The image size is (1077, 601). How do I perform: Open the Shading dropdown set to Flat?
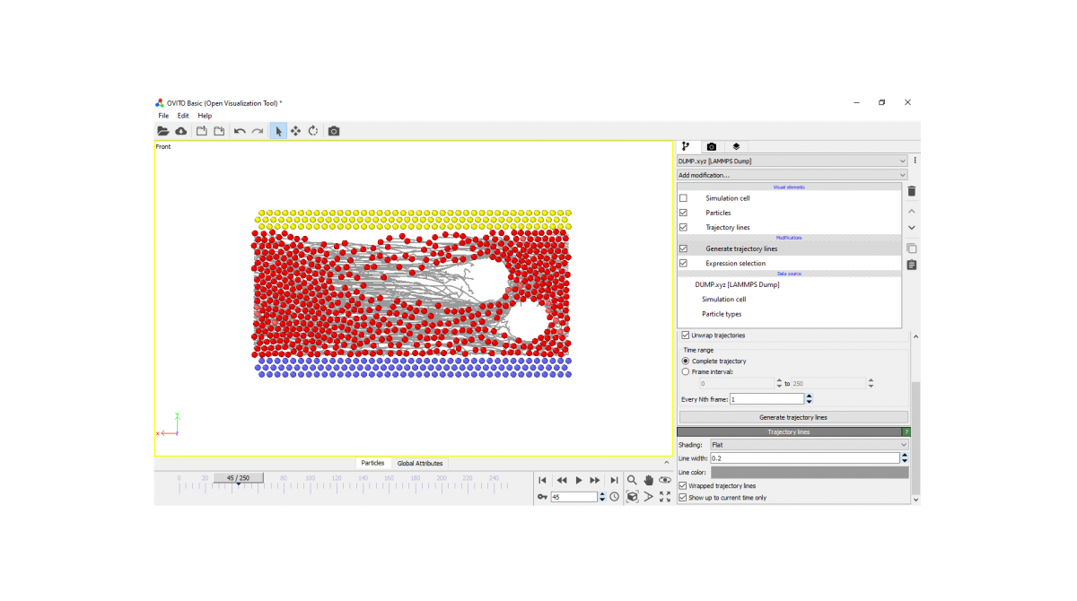(x=809, y=444)
